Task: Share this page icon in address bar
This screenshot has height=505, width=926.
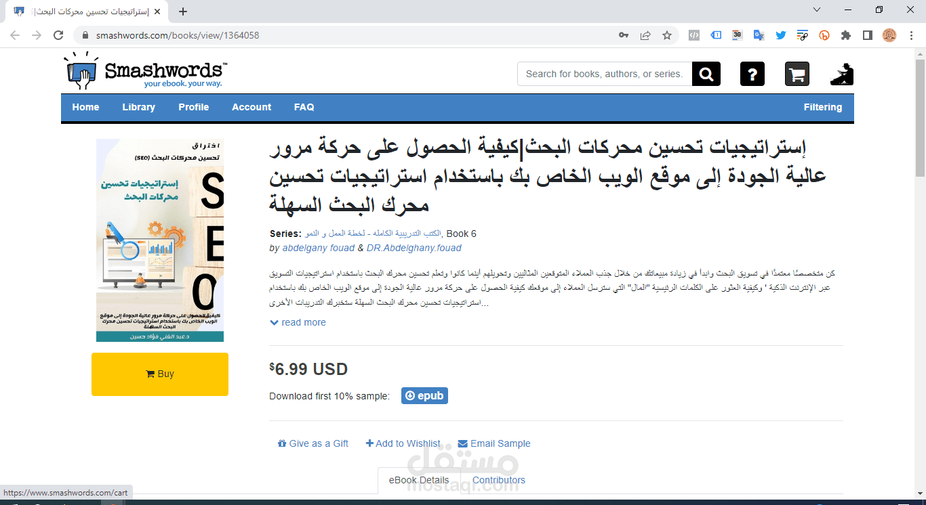Action: (x=645, y=35)
